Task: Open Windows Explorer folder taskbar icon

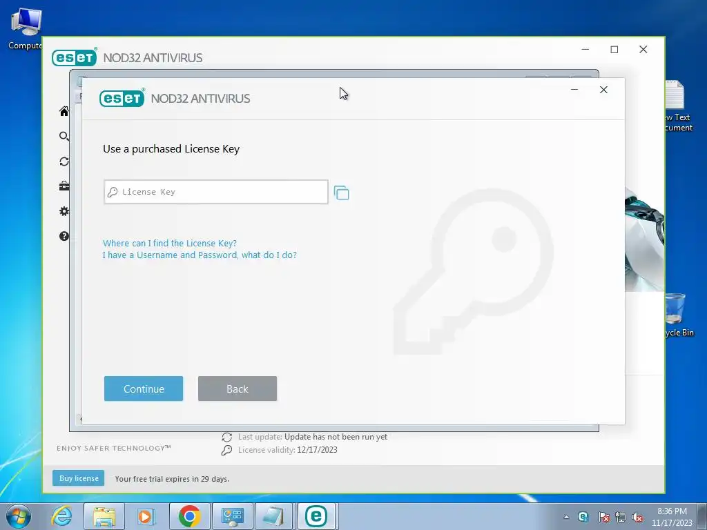Action: coord(104,516)
